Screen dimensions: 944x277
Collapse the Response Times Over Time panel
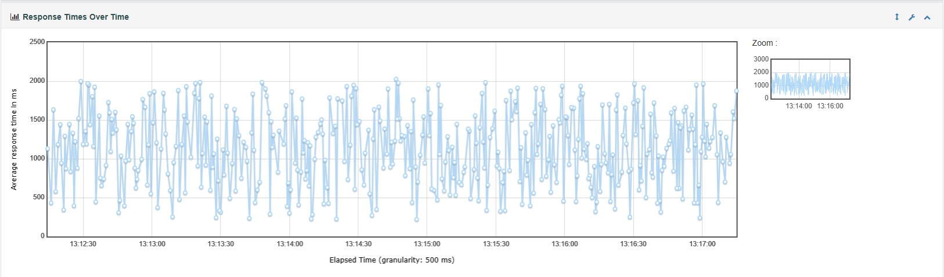coord(927,17)
